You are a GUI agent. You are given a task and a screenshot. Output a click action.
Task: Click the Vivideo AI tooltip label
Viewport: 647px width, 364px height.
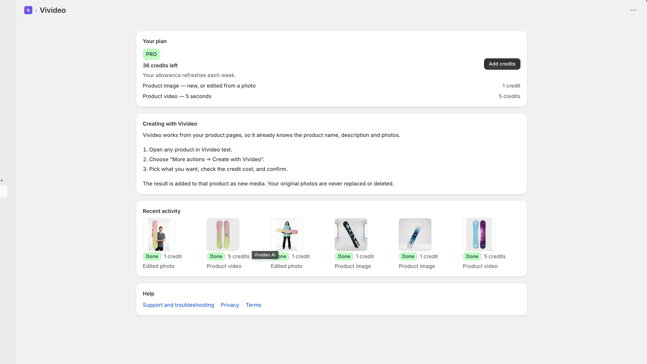click(x=265, y=255)
